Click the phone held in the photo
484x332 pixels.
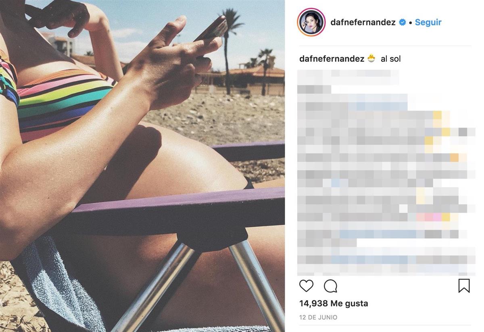211,29
